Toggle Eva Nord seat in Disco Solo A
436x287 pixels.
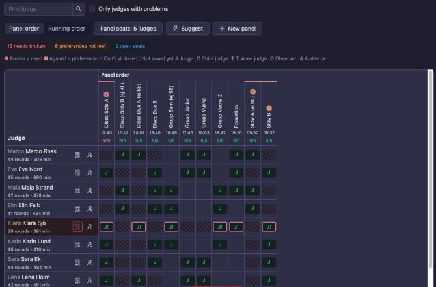pyautogui.click(x=106, y=173)
